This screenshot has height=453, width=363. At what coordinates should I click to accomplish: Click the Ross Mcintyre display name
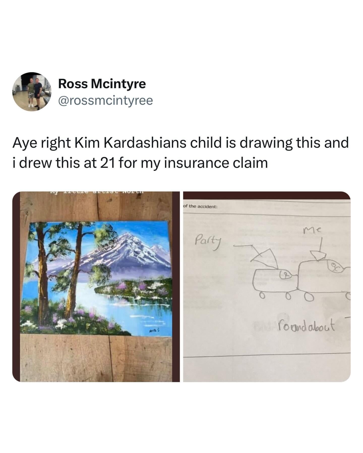102,84
